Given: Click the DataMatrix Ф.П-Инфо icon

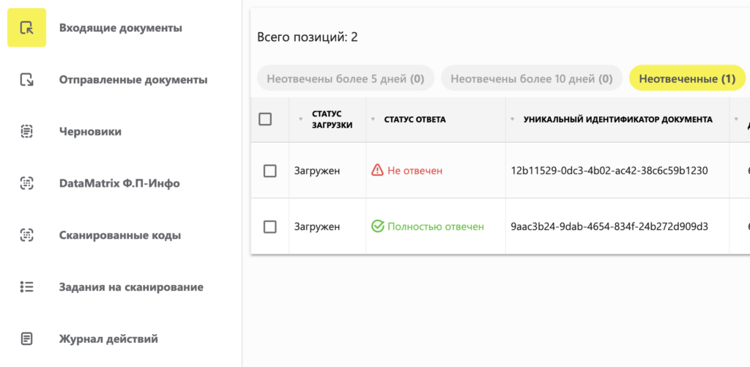Looking at the screenshot, I should [26, 183].
